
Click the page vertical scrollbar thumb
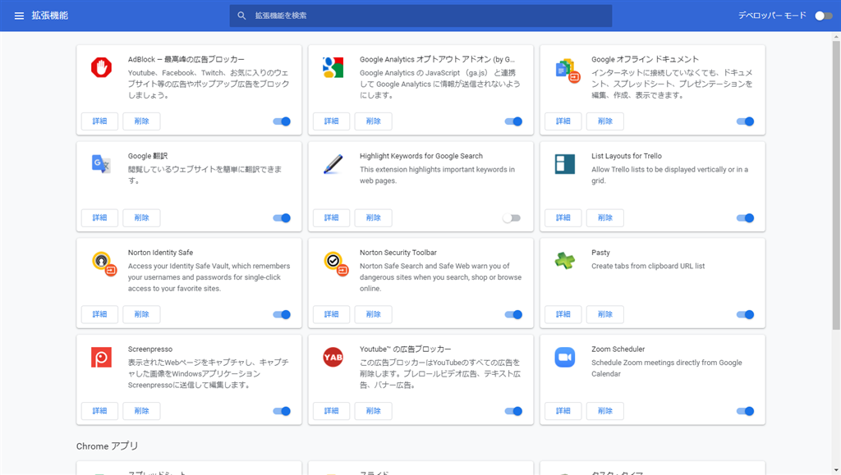836,185
